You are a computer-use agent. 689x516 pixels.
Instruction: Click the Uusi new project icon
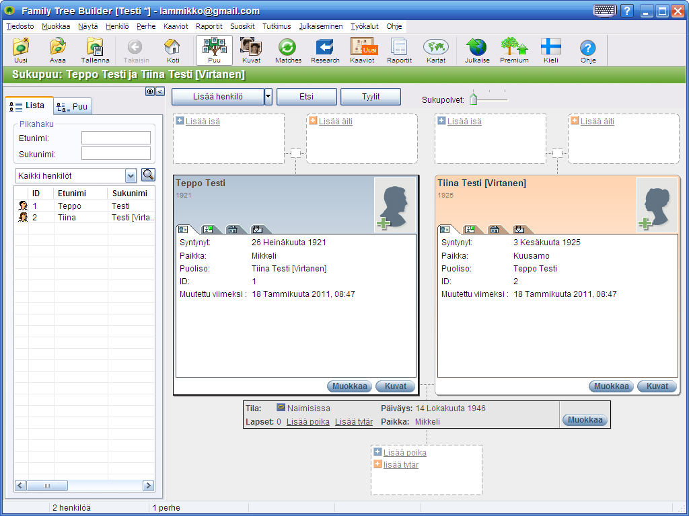21,50
